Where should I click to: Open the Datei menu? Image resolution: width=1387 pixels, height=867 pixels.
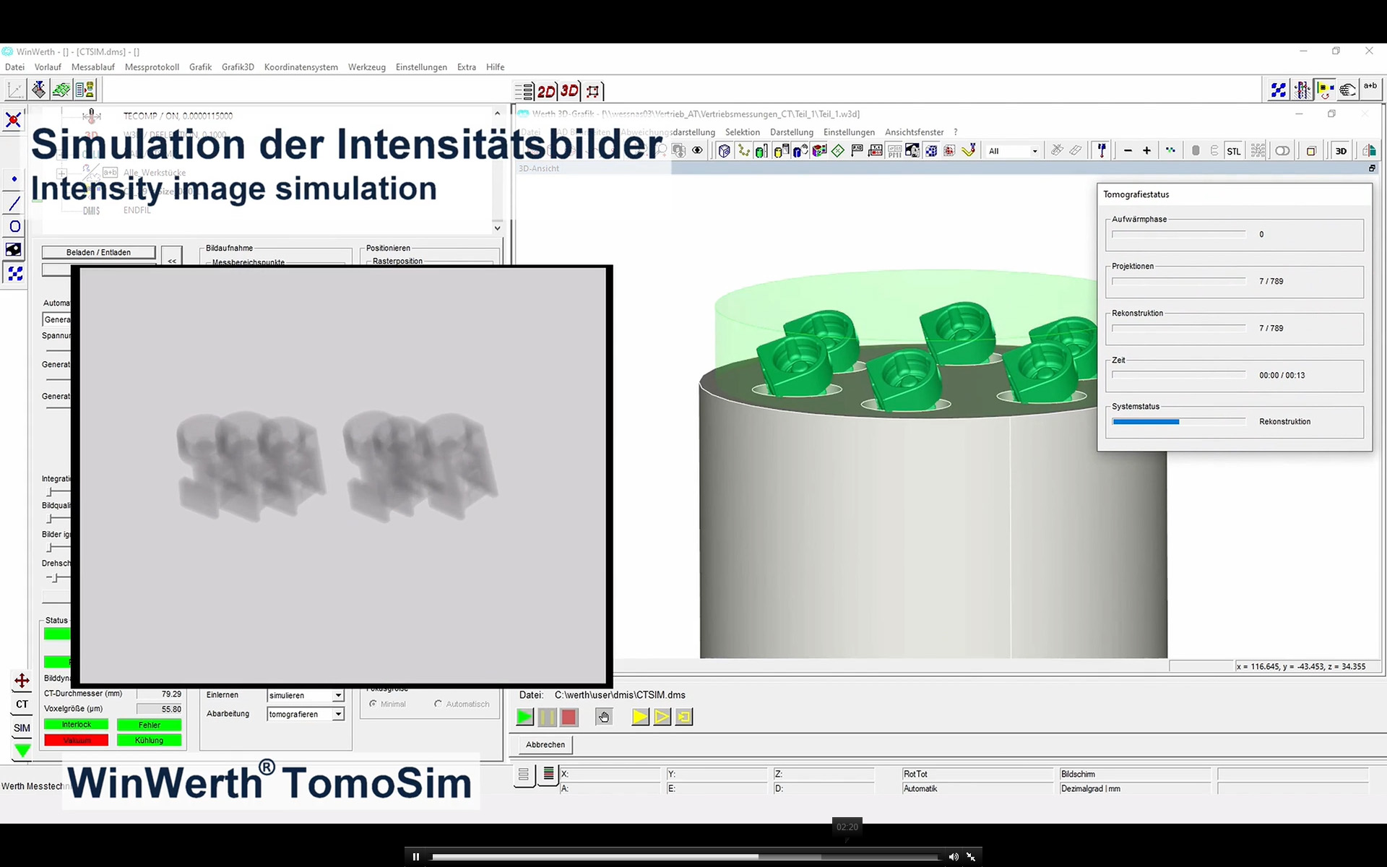coord(14,67)
